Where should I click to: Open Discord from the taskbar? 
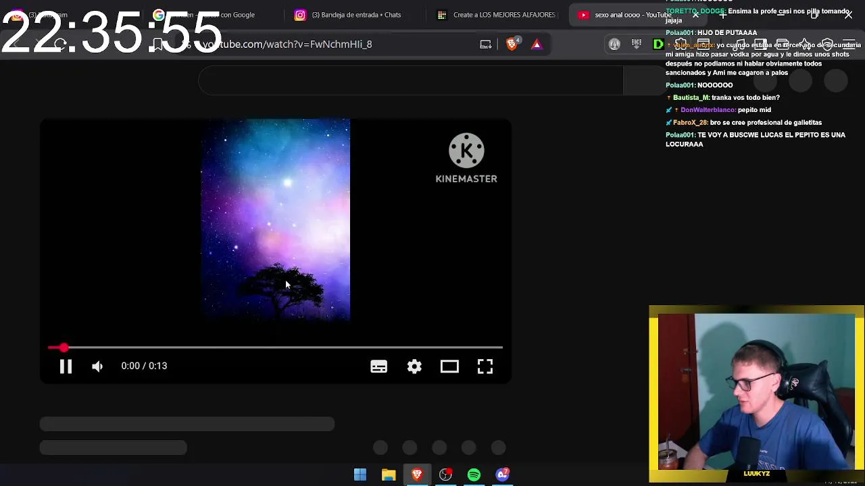point(502,475)
